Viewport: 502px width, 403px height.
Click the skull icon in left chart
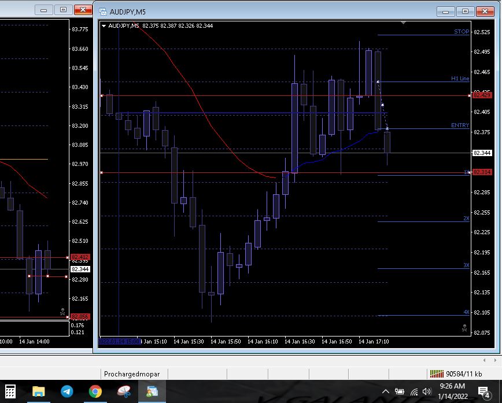pos(62,312)
